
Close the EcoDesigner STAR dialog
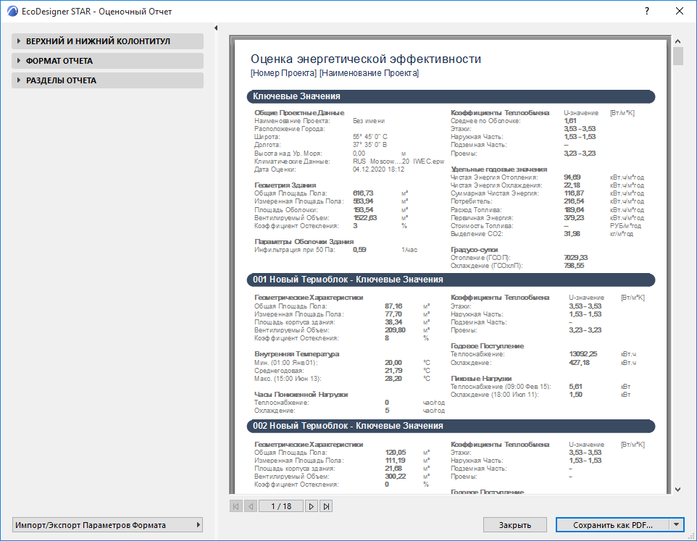pos(680,11)
